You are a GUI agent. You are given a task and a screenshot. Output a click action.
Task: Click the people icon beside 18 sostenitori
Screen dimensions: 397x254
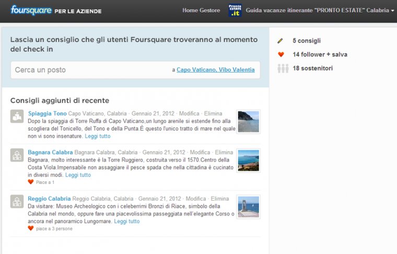[283, 68]
